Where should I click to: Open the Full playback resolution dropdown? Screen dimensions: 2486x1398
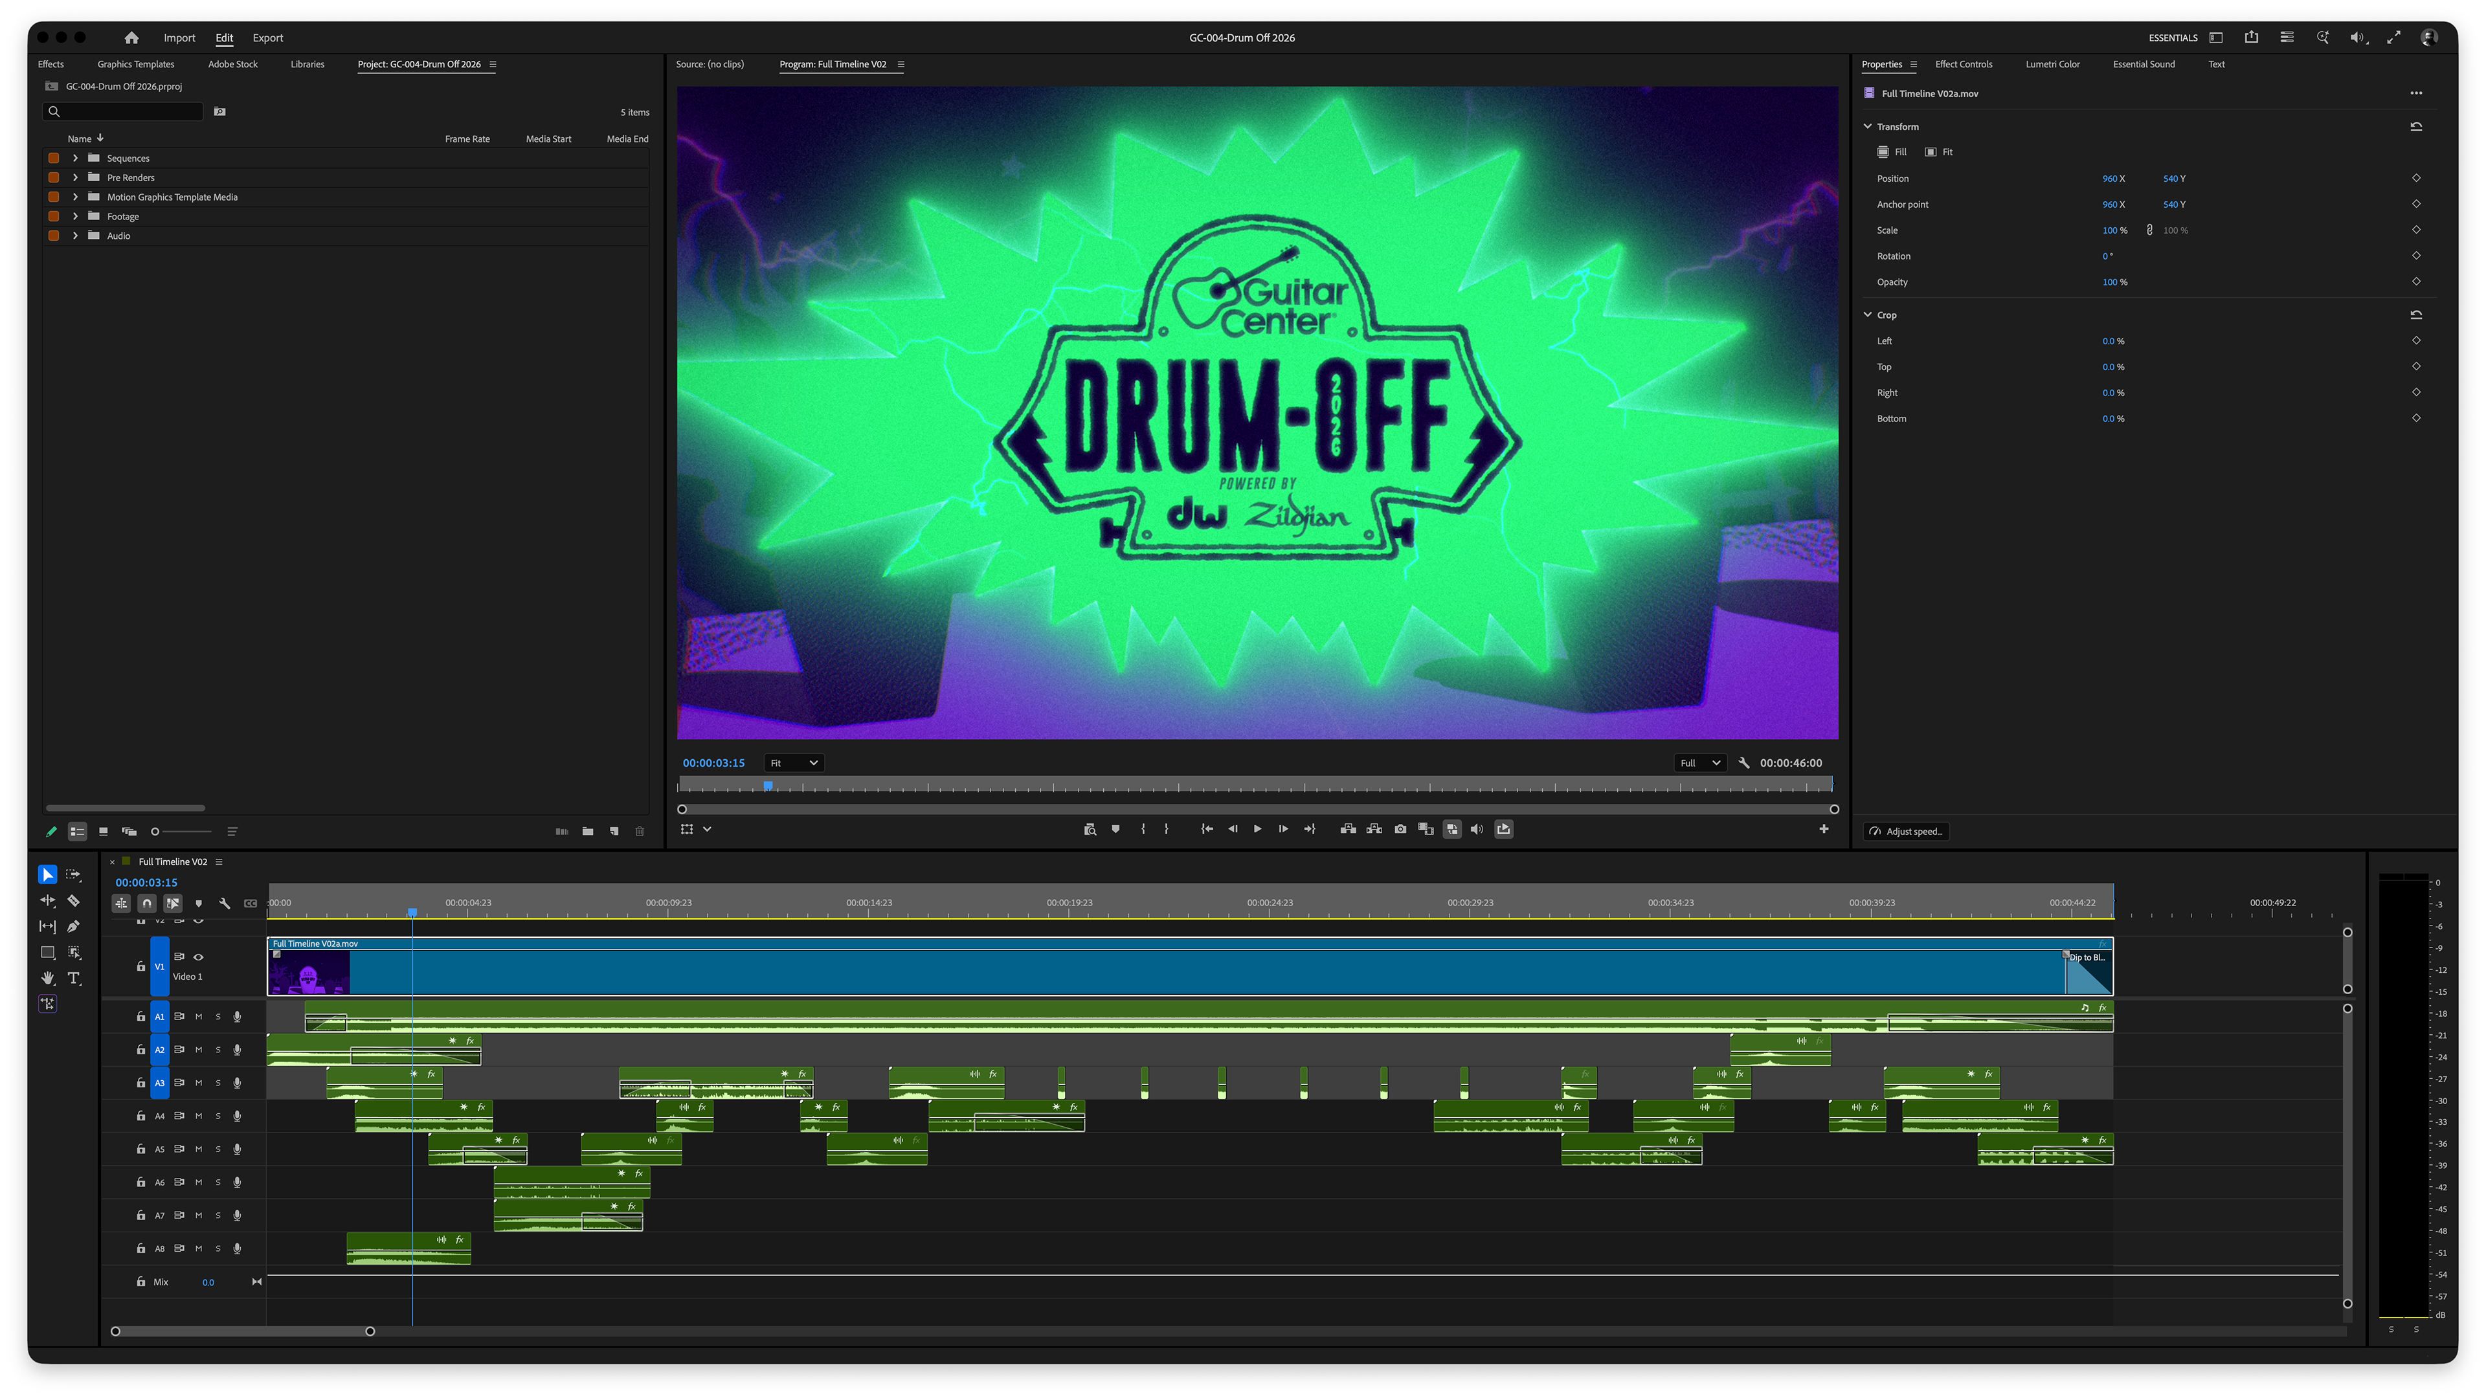1699,763
